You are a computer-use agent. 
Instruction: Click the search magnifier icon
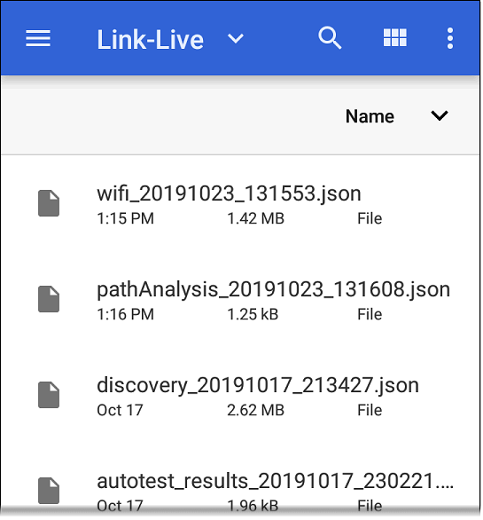[330, 38]
